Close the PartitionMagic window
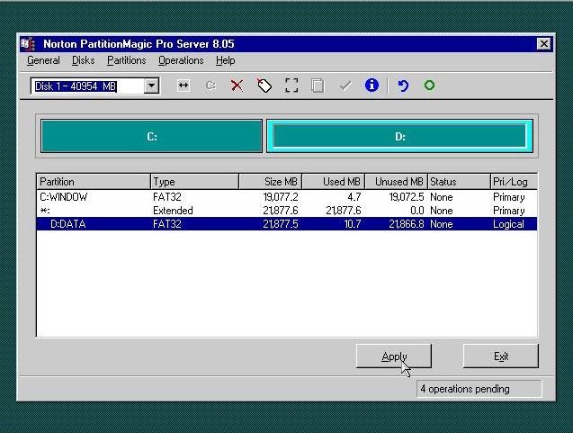The width and height of the screenshot is (573, 433). tap(543, 44)
